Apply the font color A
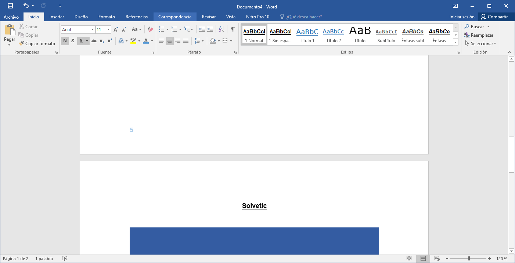The height and width of the screenshot is (263, 515). point(146,41)
